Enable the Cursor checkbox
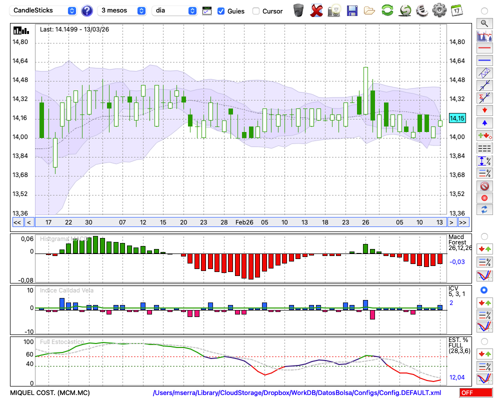500x400 pixels. [x=256, y=11]
